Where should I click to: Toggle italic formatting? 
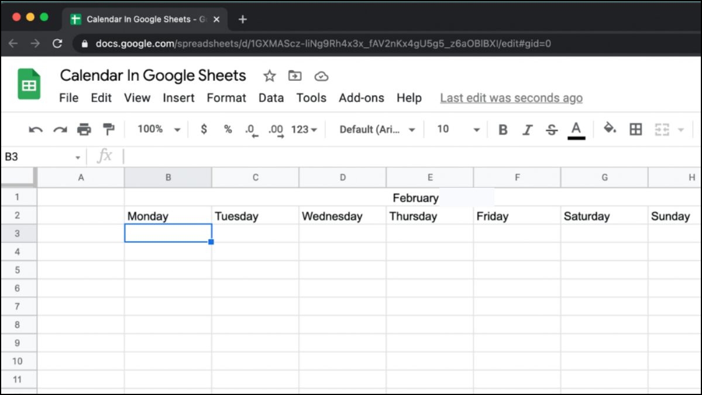pyautogui.click(x=527, y=129)
